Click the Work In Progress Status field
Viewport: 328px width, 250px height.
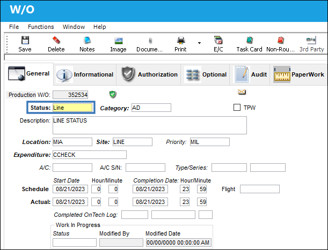tap(75, 243)
